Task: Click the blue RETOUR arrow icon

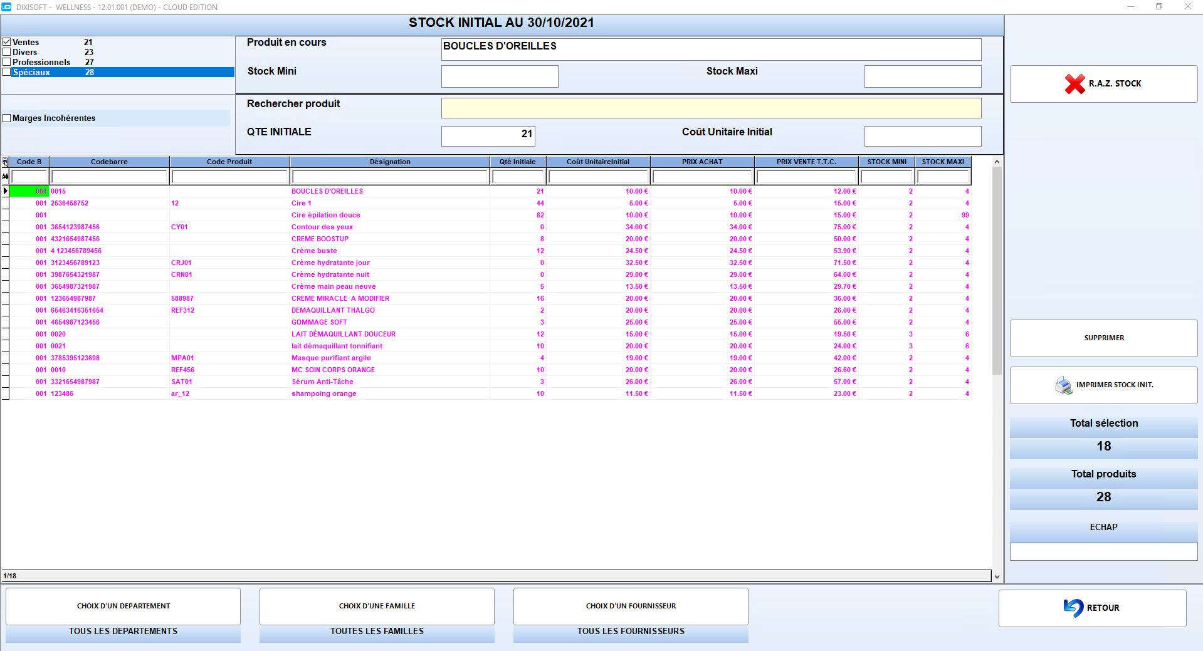Action: (x=1073, y=607)
